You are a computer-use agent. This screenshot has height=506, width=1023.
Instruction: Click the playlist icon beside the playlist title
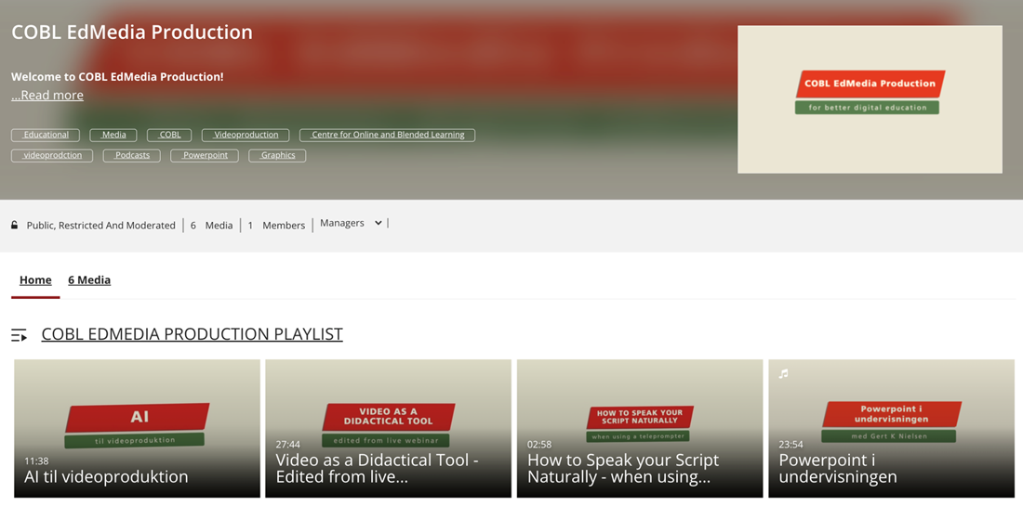19,335
